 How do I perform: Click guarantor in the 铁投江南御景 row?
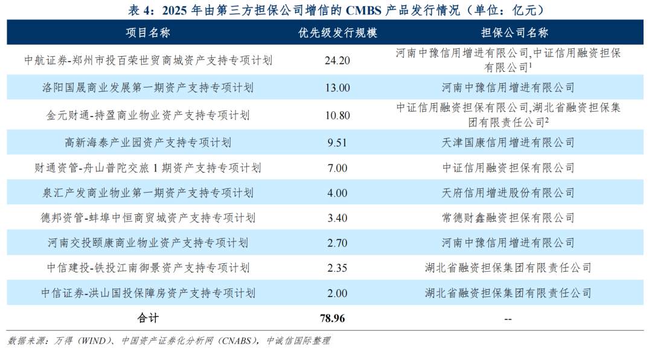[x=508, y=267]
